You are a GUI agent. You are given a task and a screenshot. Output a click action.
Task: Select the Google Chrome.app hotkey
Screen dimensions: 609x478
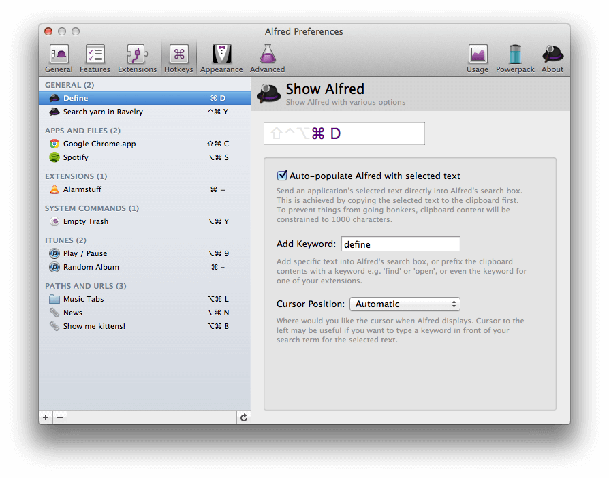coord(99,144)
